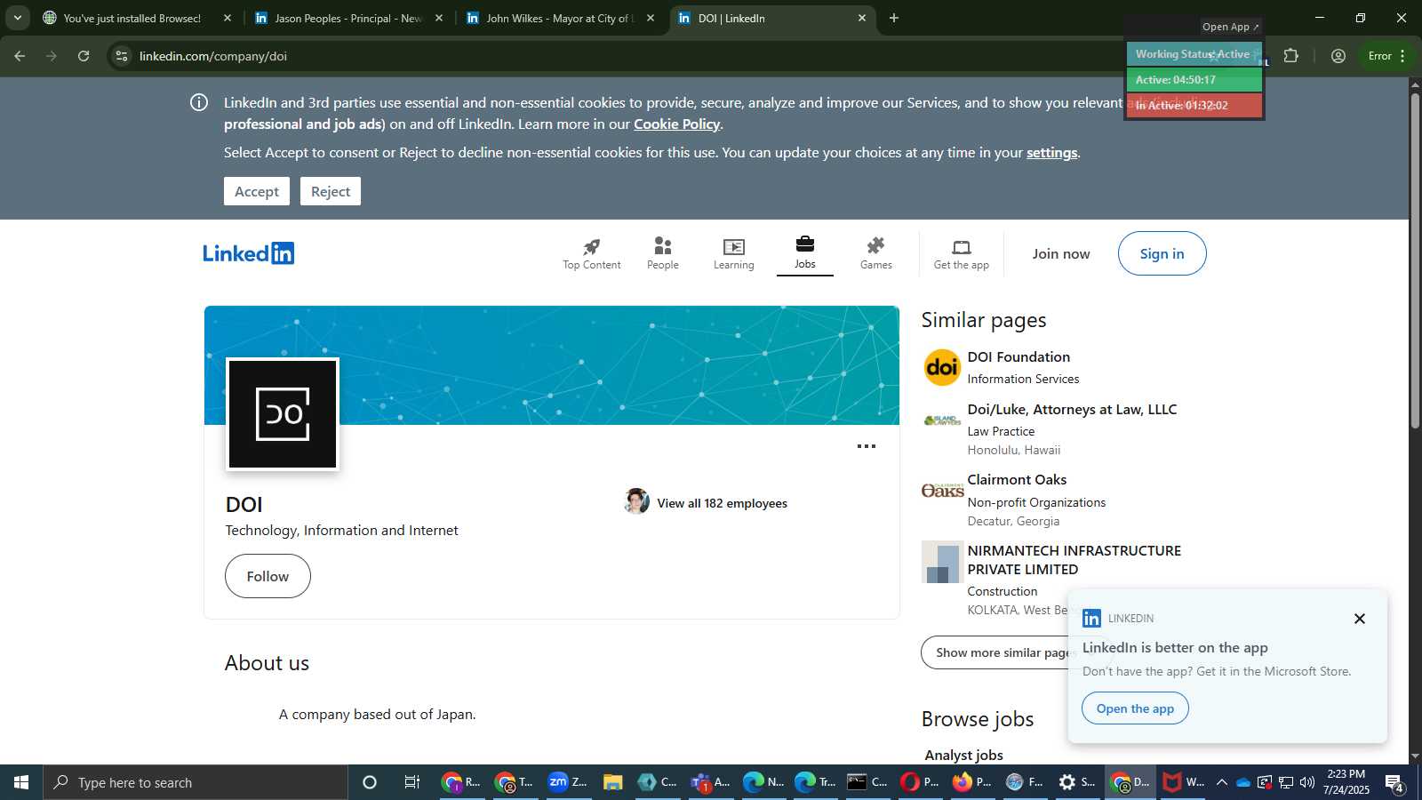Open the Windows Start menu
The image size is (1422, 800).
(x=21, y=782)
